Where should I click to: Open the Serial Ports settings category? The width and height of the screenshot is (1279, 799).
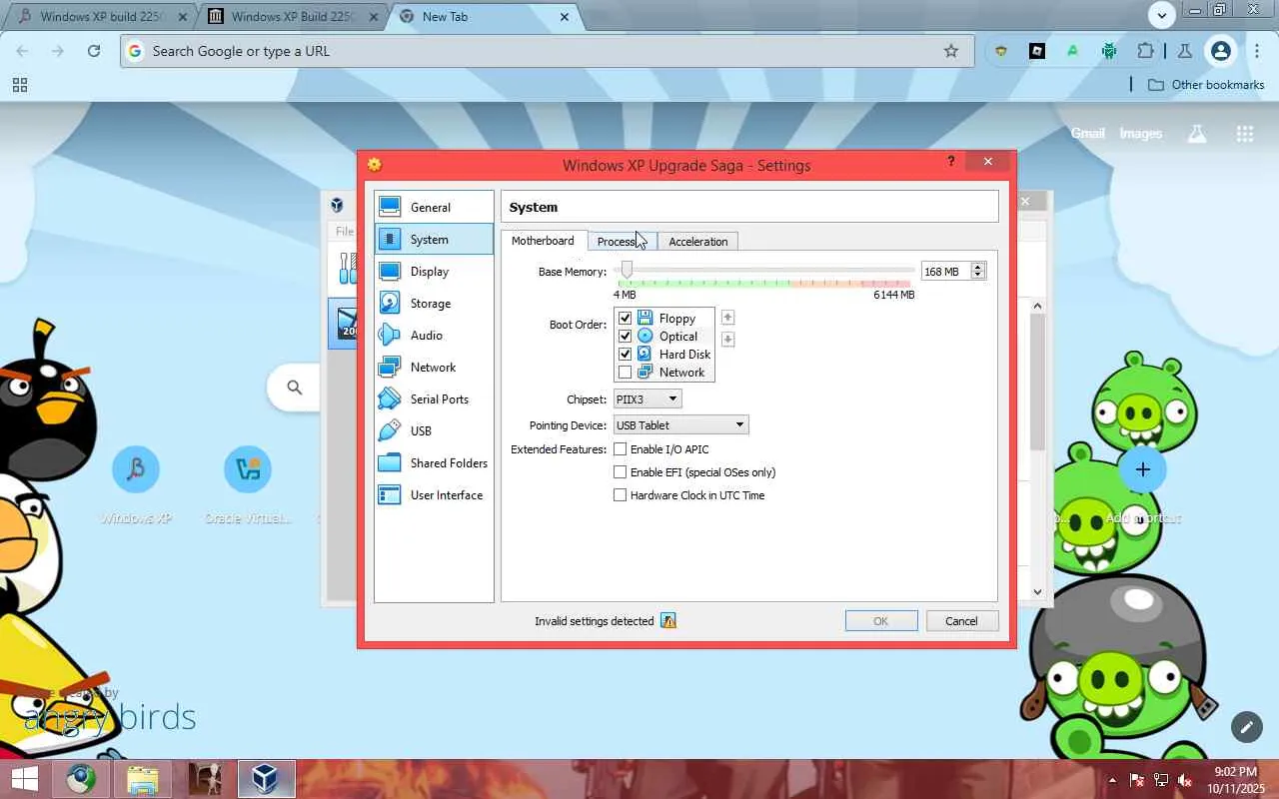(434, 399)
